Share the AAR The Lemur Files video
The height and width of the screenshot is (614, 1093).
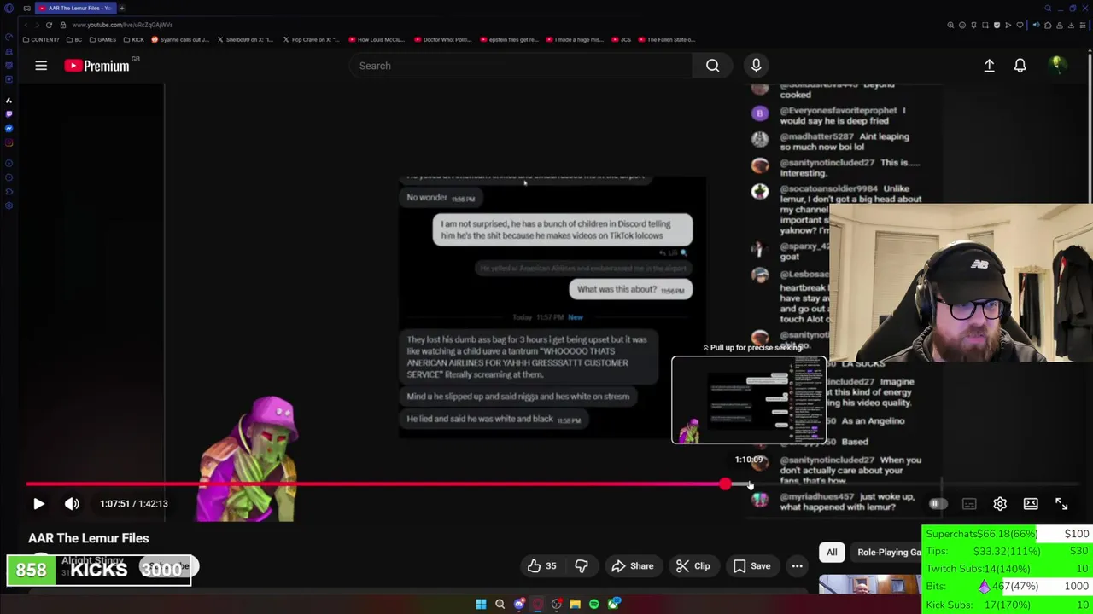(x=632, y=566)
